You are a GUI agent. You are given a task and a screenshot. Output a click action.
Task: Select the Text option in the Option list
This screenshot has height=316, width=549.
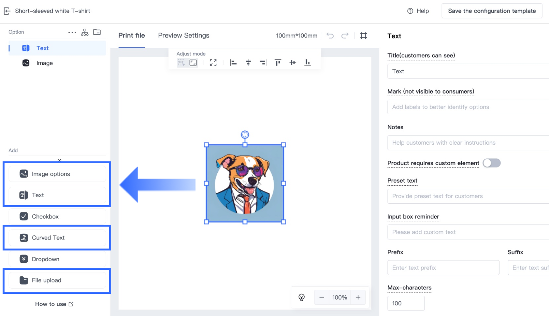click(57, 48)
